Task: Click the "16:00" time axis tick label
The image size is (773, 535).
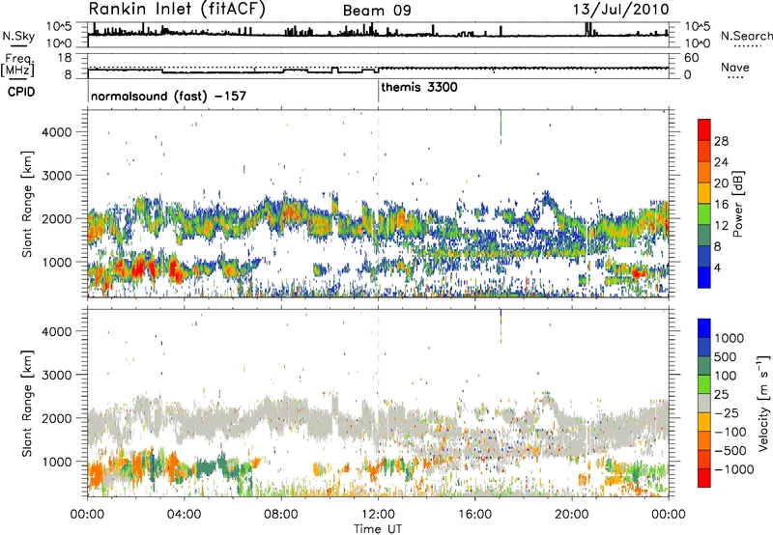Action: (474, 515)
